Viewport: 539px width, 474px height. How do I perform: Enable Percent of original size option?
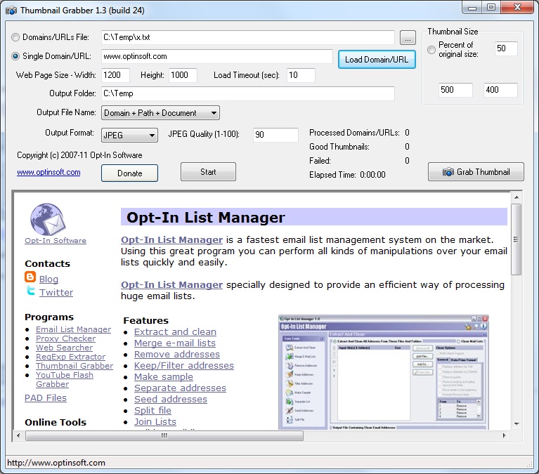[431, 49]
